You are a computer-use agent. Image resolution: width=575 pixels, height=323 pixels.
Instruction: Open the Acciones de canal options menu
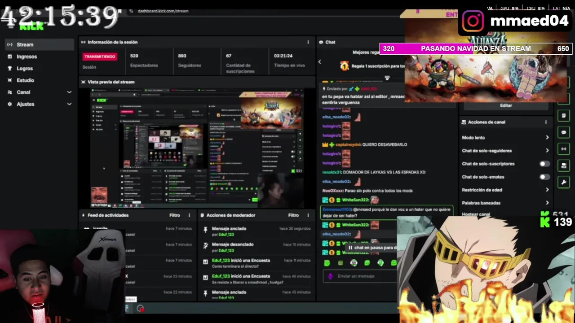coord(546,122)
